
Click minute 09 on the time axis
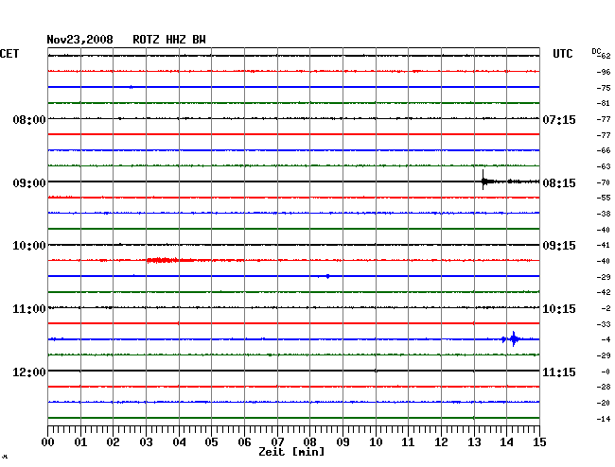(x=343, y=442)
